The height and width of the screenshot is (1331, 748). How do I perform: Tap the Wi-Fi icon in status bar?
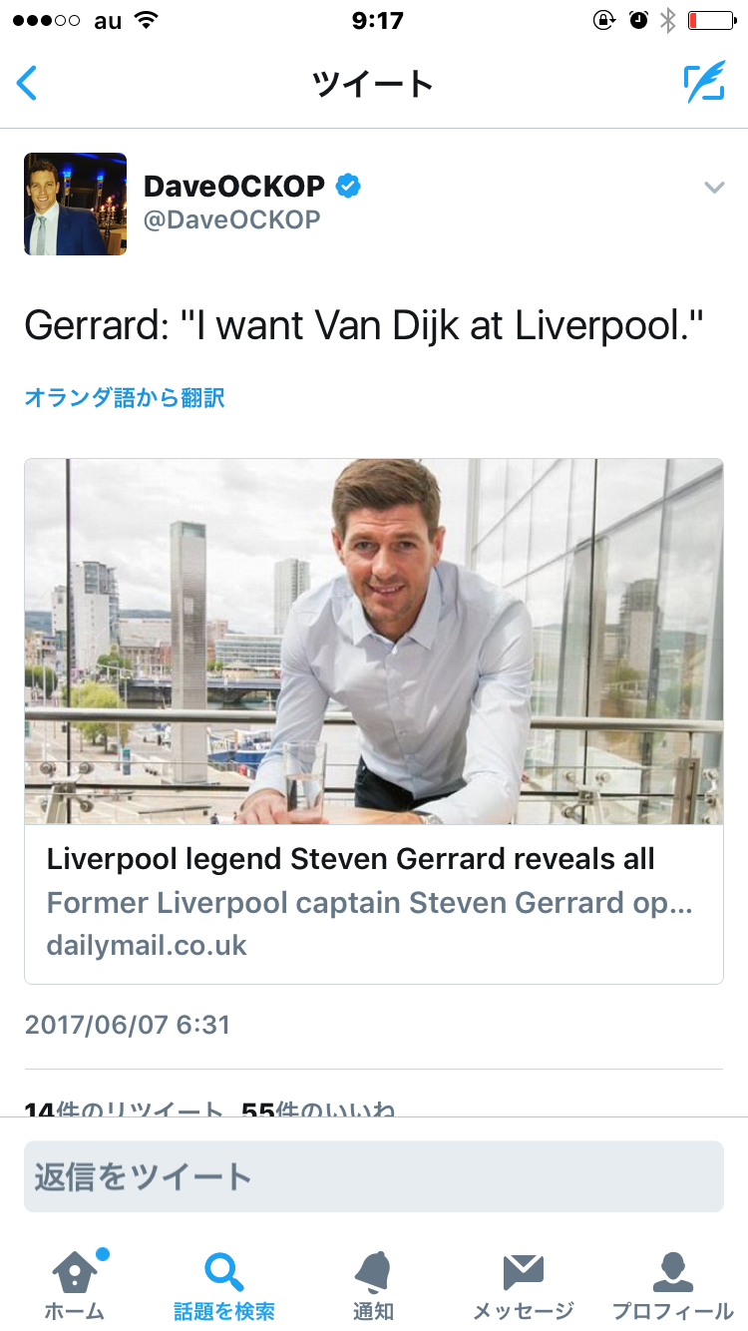pos(147,20)
